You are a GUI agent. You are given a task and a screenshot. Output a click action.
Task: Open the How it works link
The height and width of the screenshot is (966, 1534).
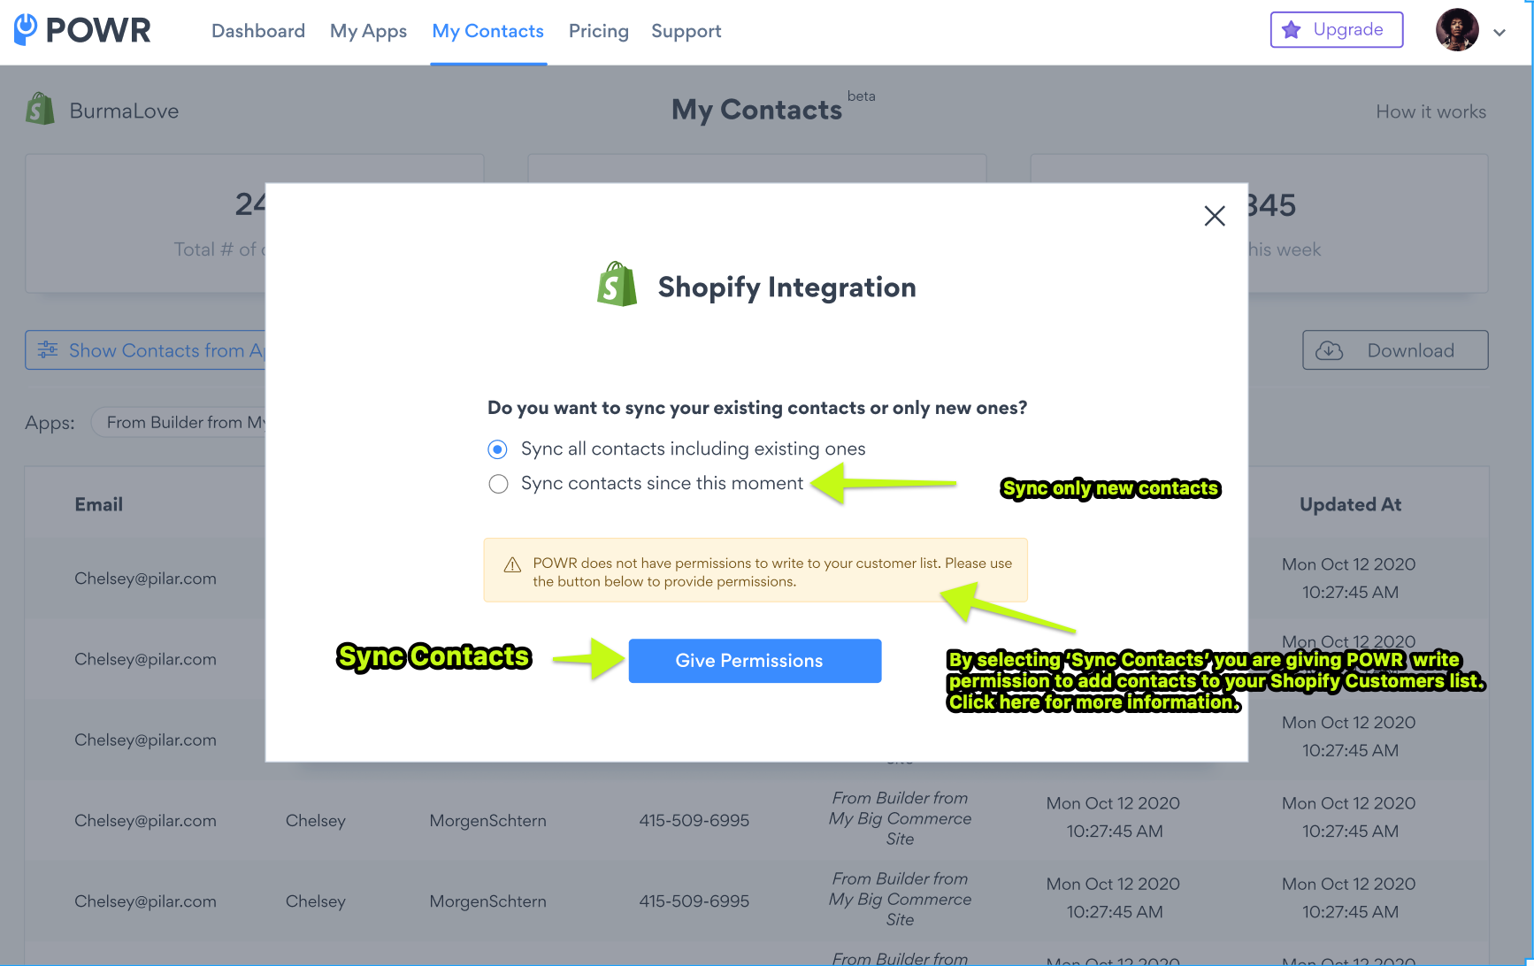click(1430, 111)
